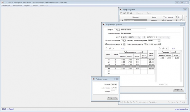
Task: Open 'действует с' date dropdown
Action: tap(169, 37)
